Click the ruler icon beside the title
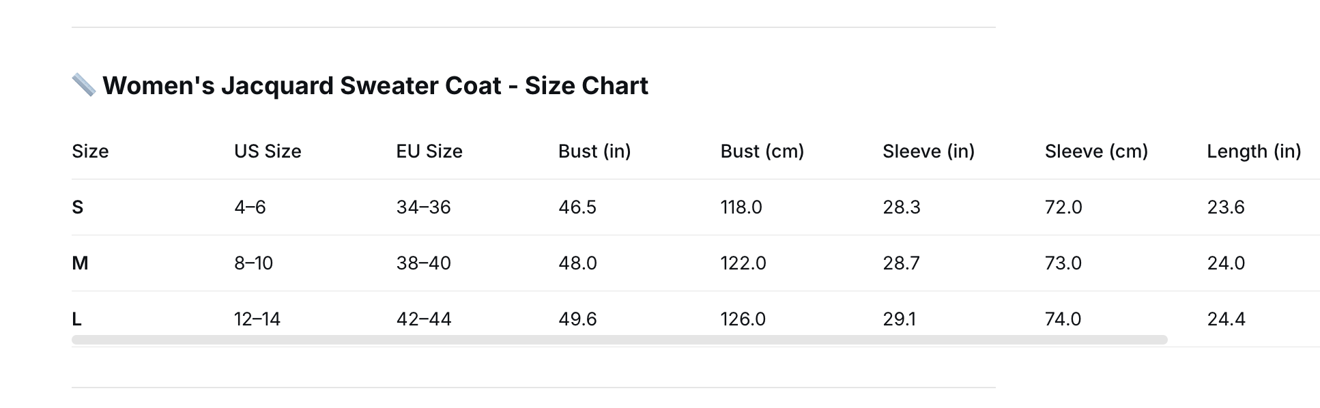1320x408 pixels. pyautogui.click(x=84, y=85)
